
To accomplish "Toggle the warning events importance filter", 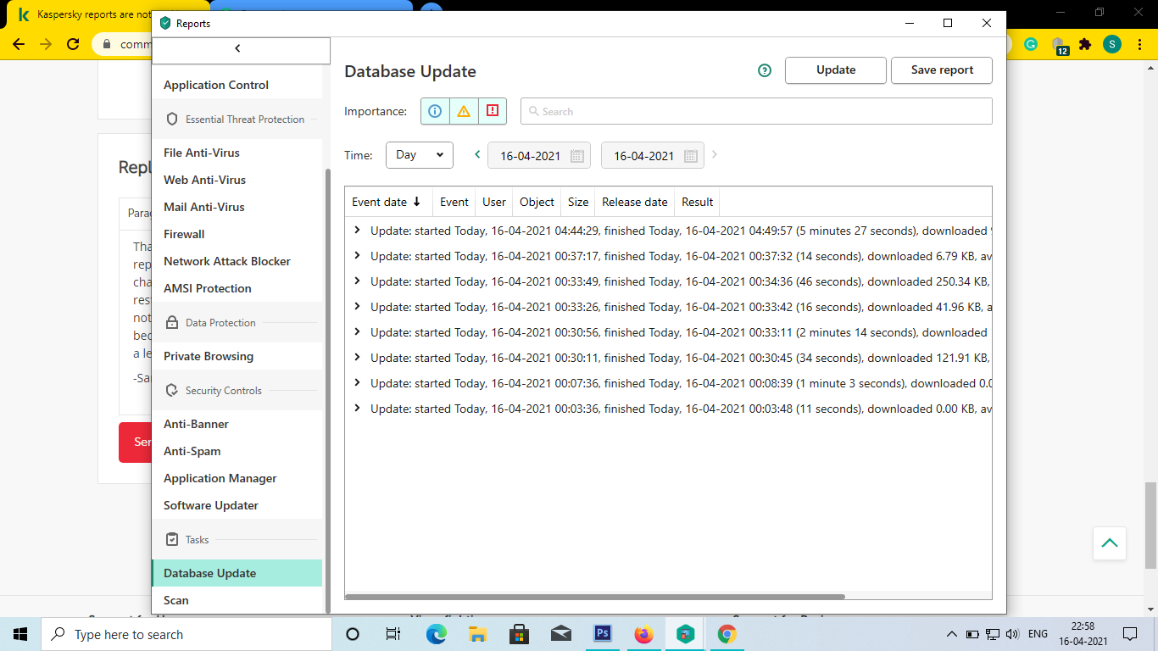I will pos(464,111).
